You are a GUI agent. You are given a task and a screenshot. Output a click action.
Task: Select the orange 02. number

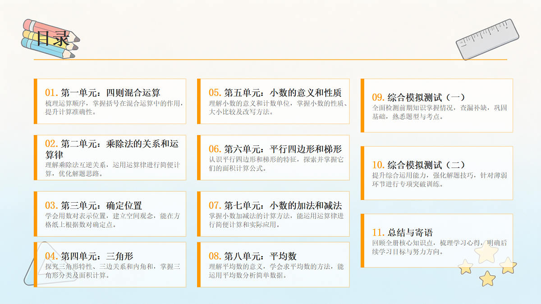(x=52, y=144)
